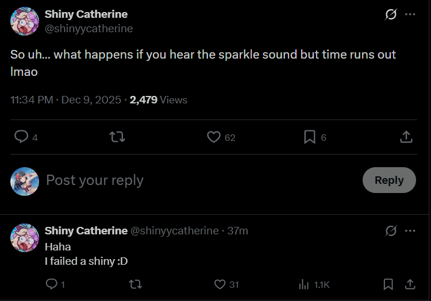
Task: Like the main post with heart icon
Action: pos(214,137)
